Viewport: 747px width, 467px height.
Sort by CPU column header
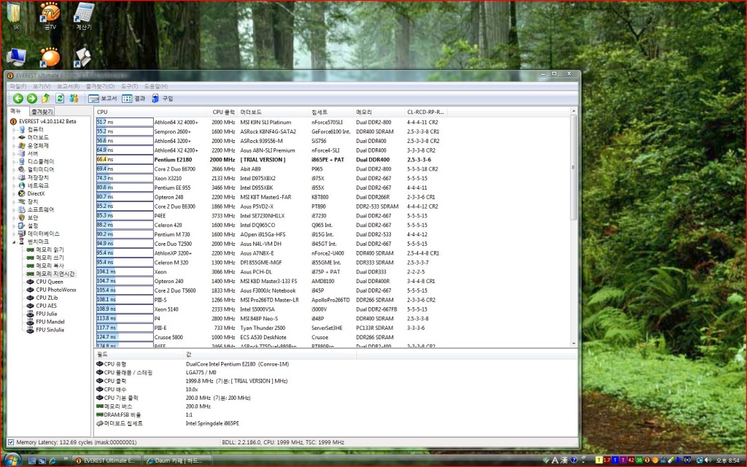pos(150,112)
